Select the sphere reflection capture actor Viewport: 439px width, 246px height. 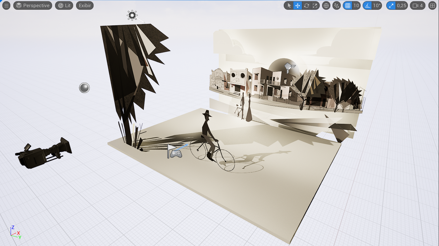click(x=84, y=88)
